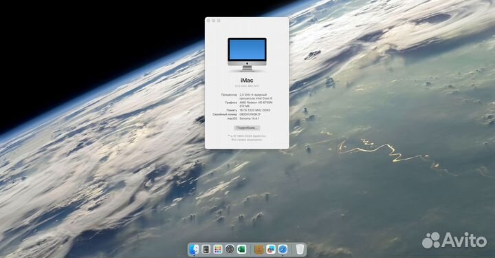Open Finder from the Dock
Viewport: 495px width, 258px height.
point(194,250)
